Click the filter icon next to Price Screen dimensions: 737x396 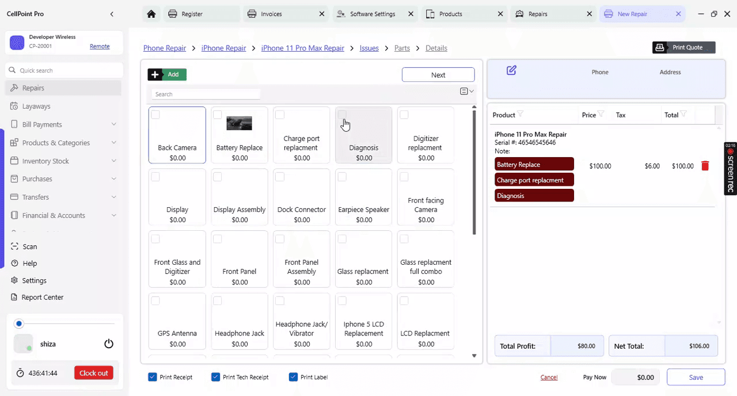tap(601, 114)
